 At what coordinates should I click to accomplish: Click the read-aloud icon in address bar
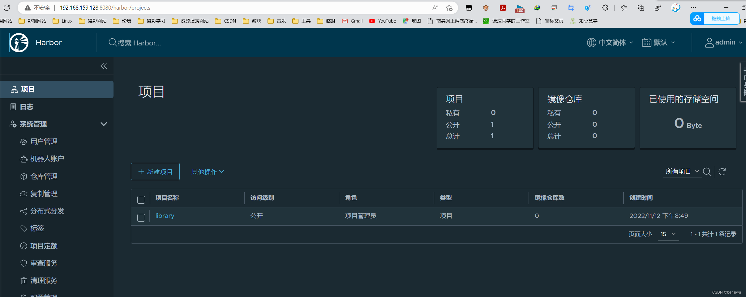coord(435,8)
